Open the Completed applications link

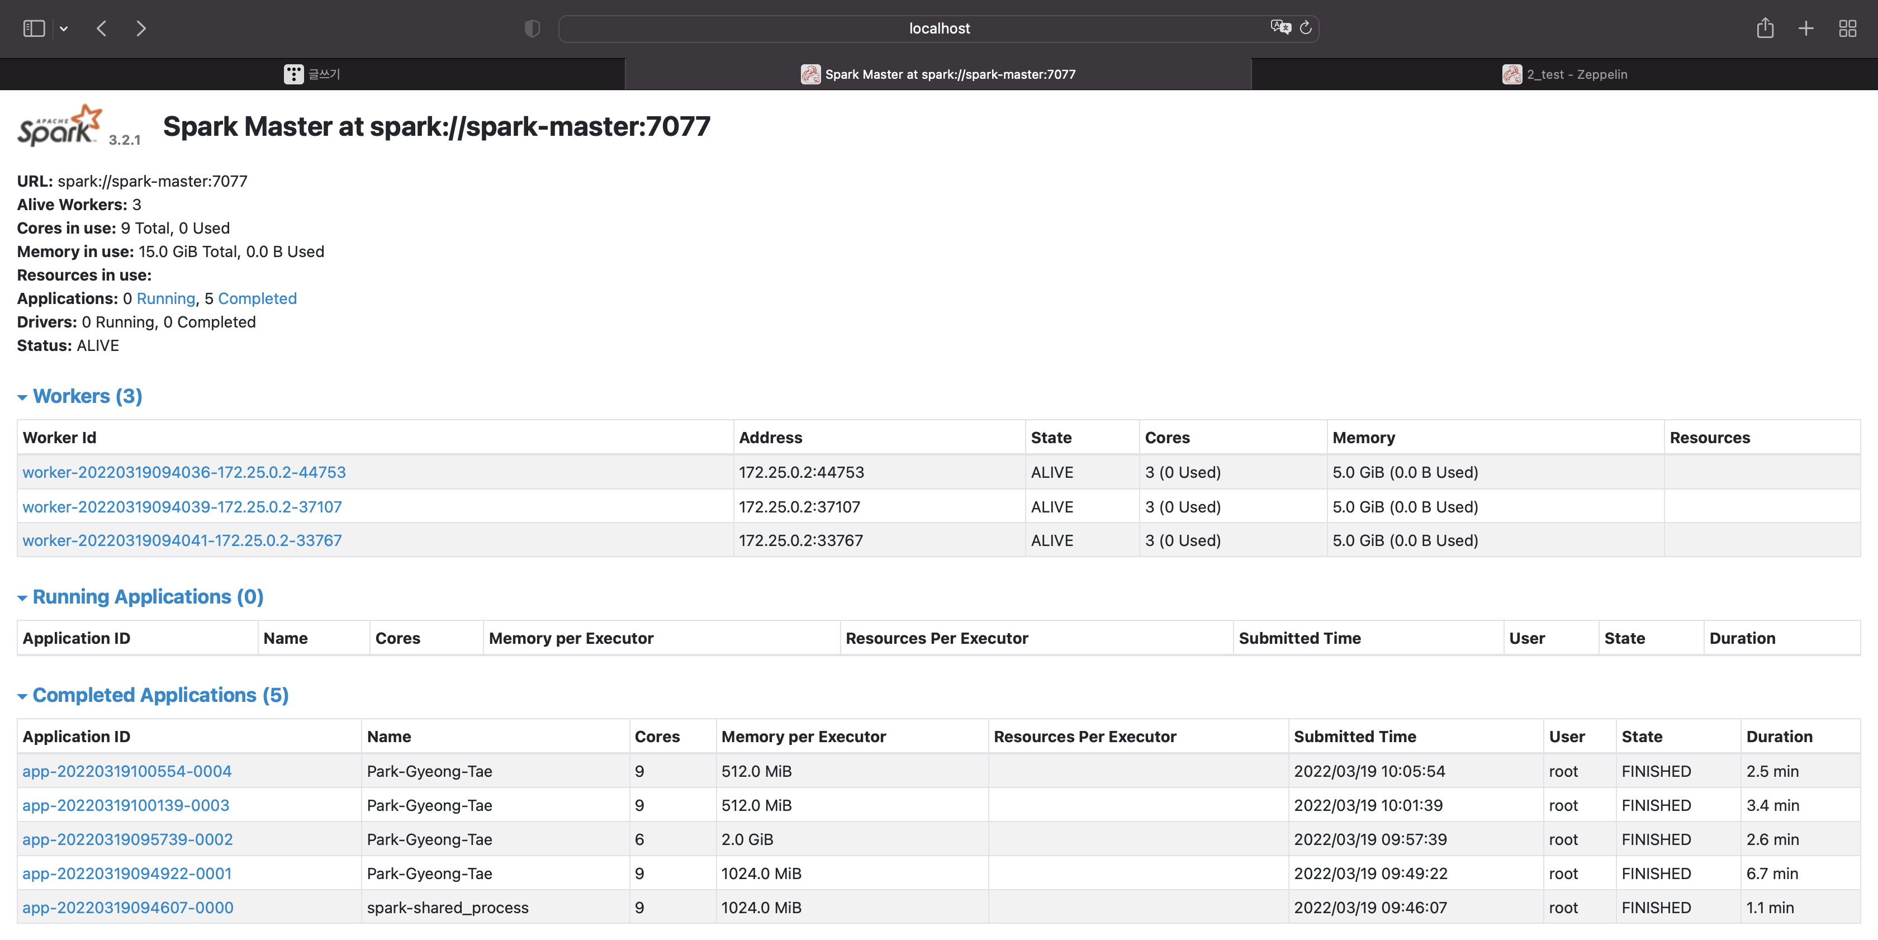point(257,299)
